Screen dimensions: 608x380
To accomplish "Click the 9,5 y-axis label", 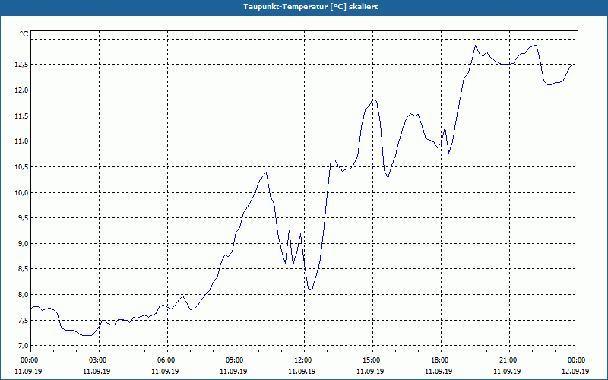I will [24, 218].
